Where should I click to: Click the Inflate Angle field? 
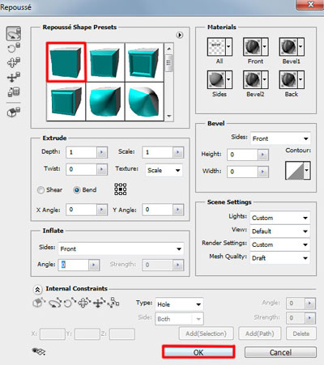74,265
